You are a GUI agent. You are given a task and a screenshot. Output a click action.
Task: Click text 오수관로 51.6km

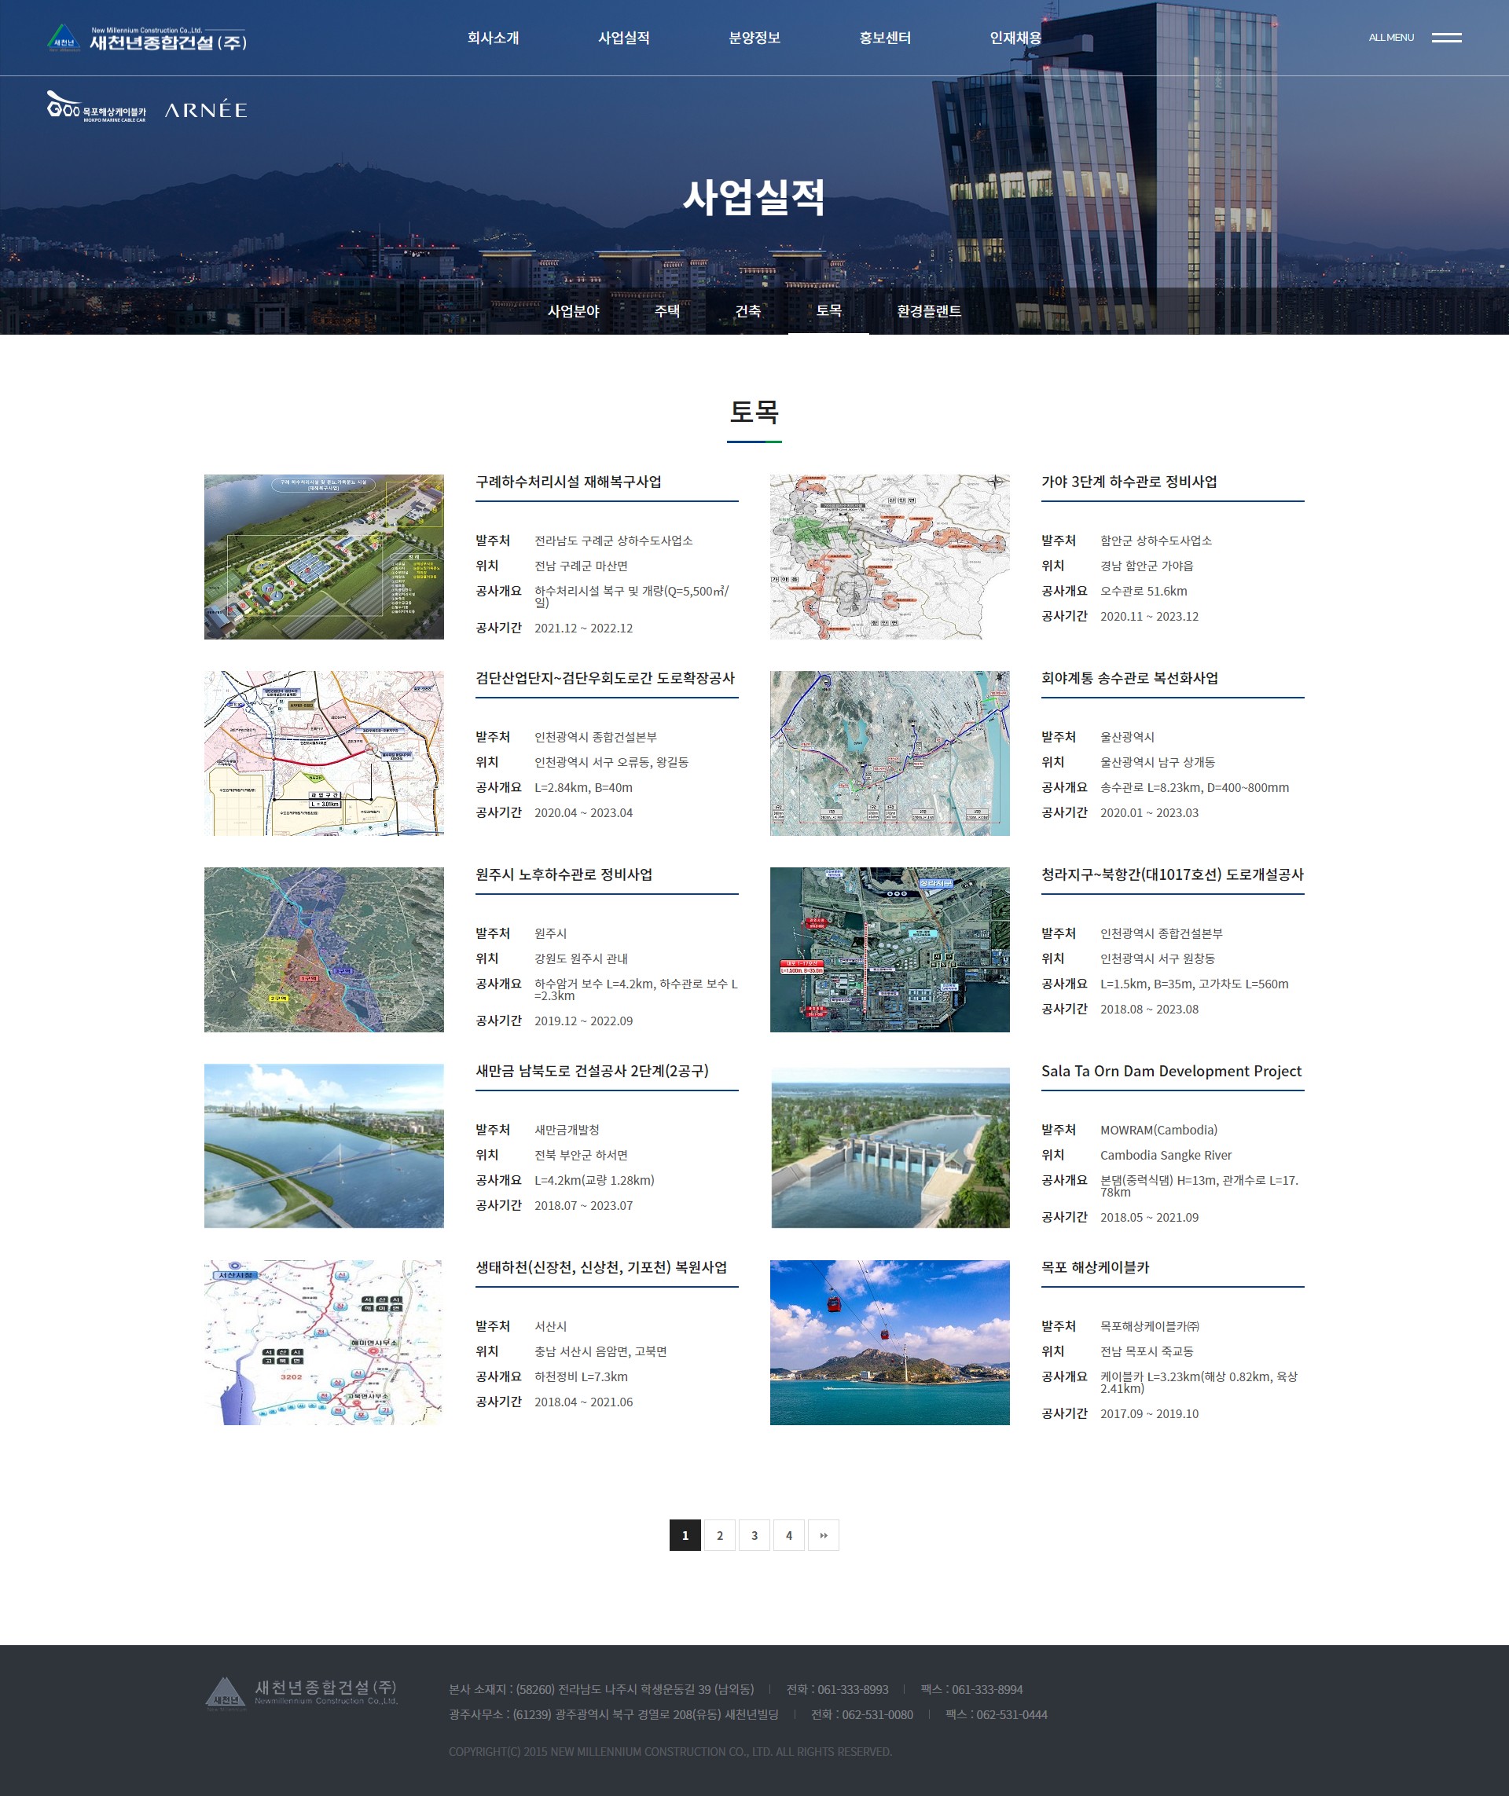pos(1144,591)
